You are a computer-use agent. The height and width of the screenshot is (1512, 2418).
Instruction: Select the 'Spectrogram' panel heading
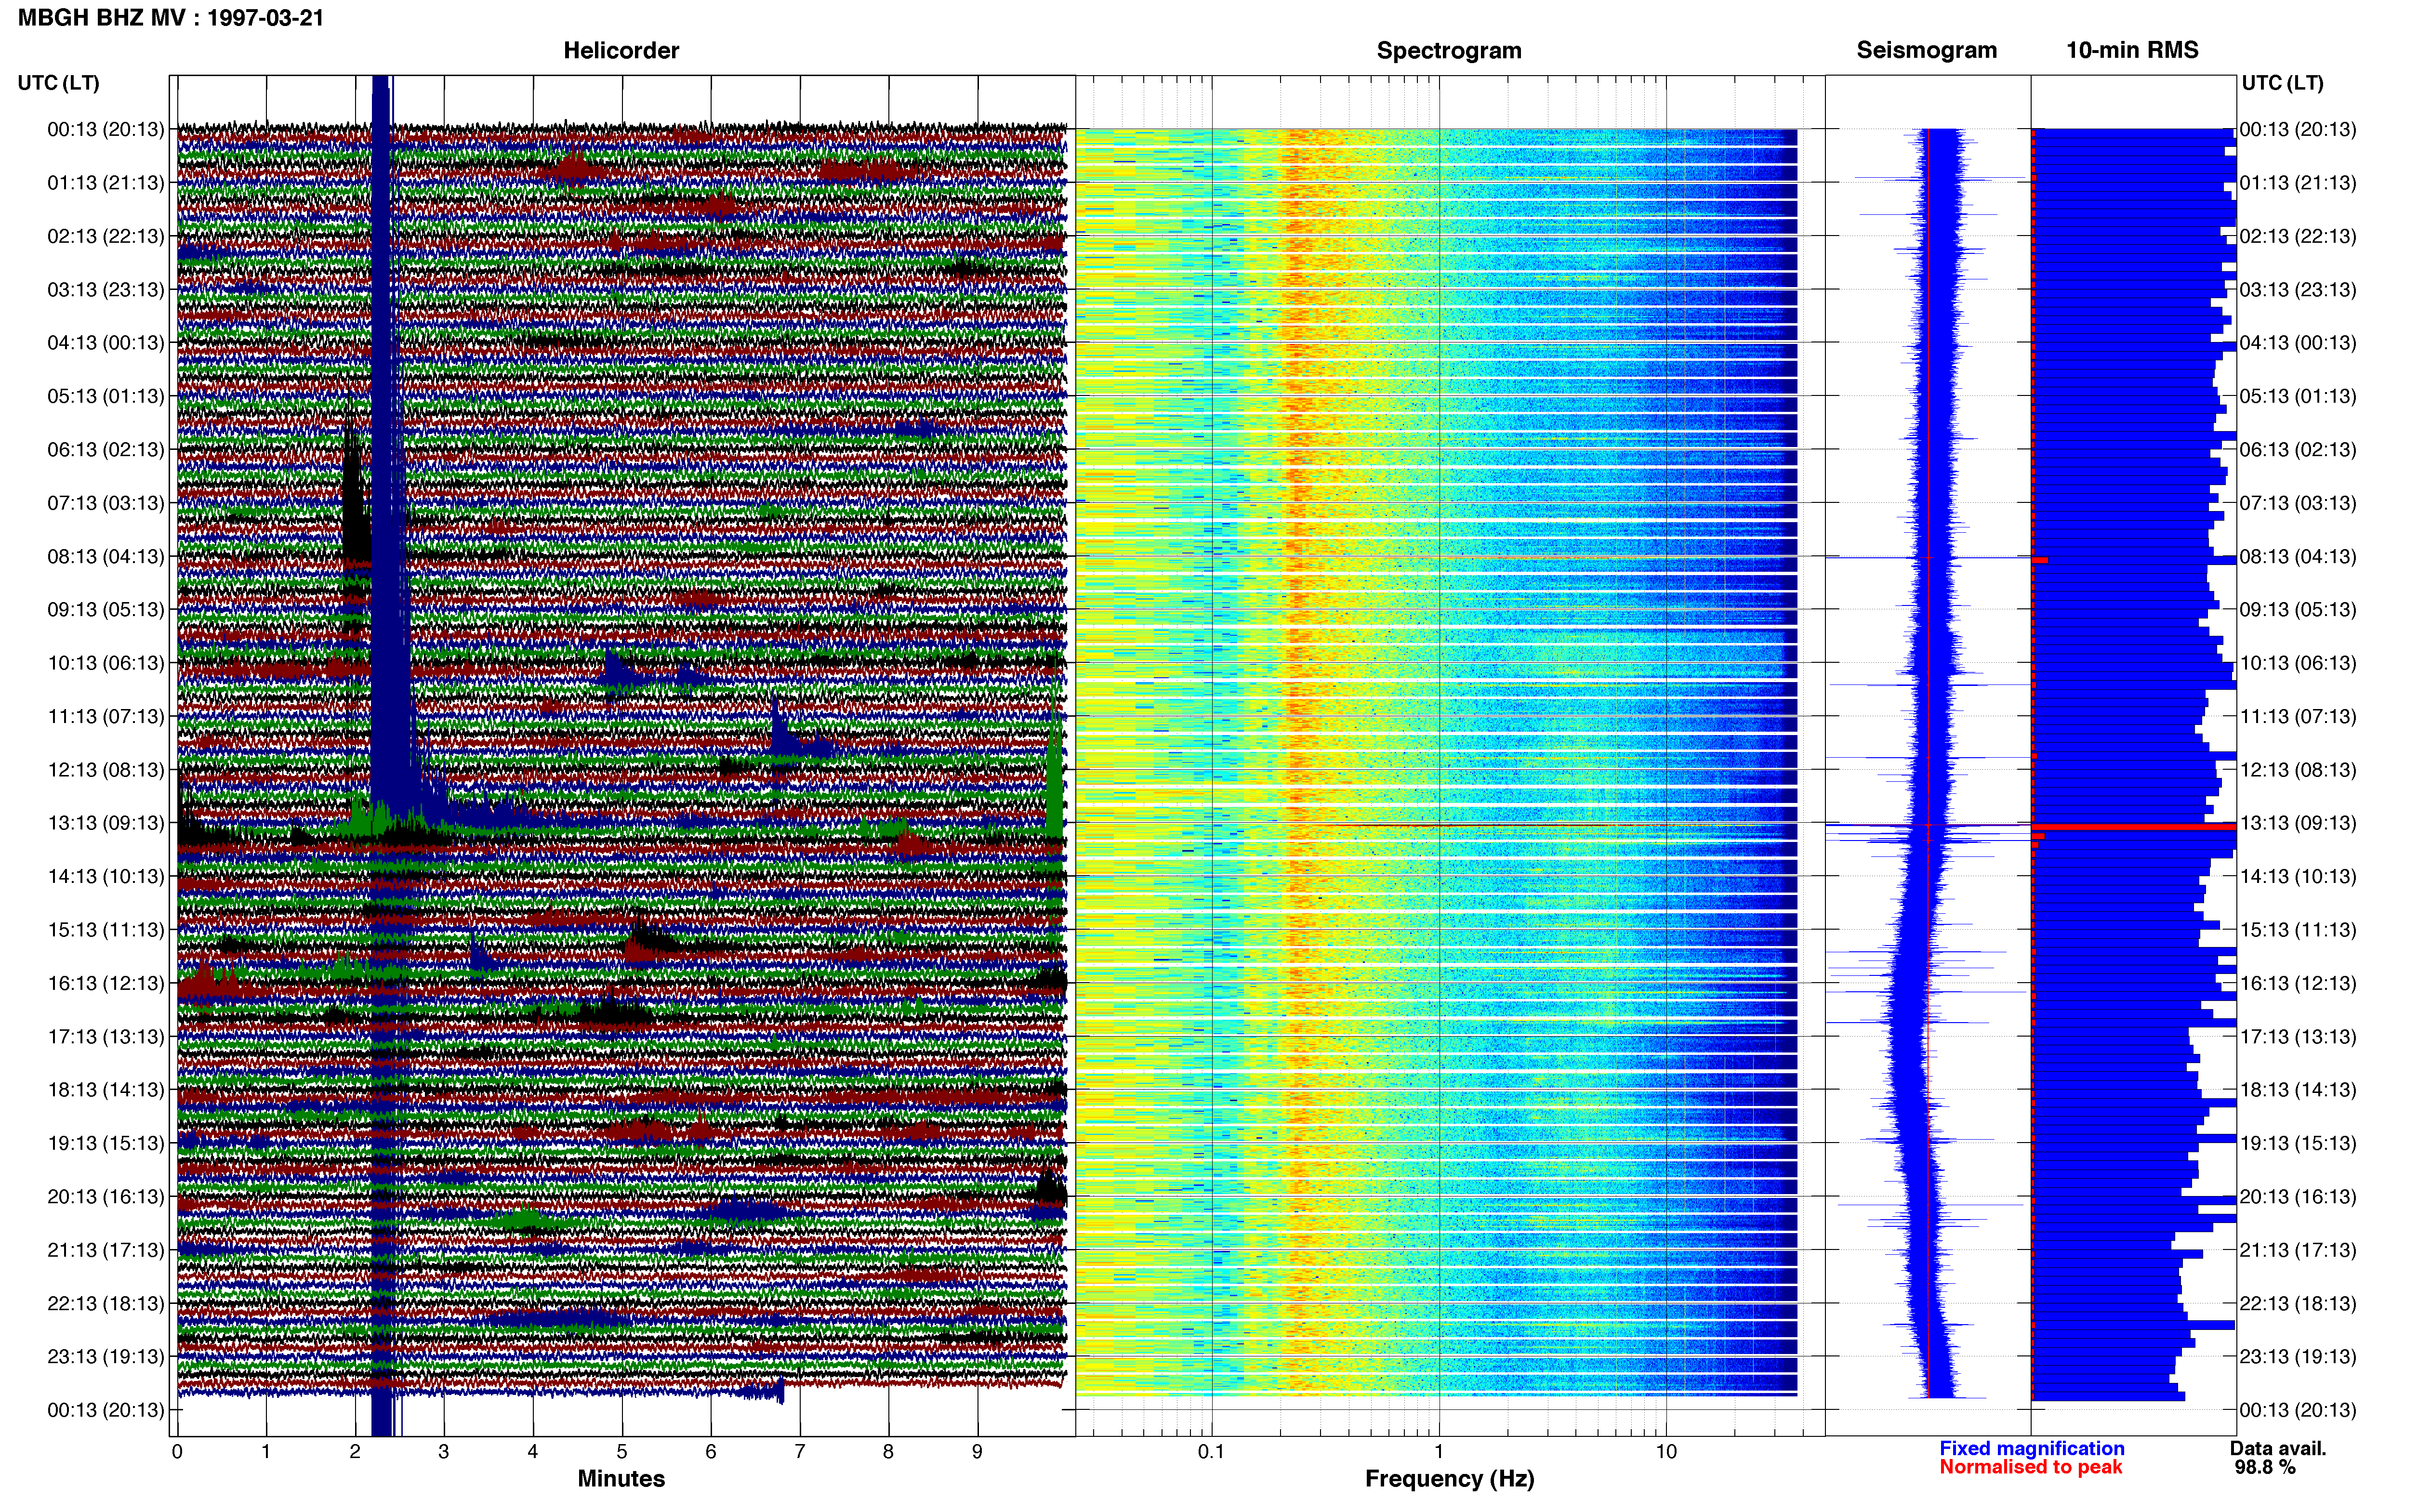(1449, 50)
